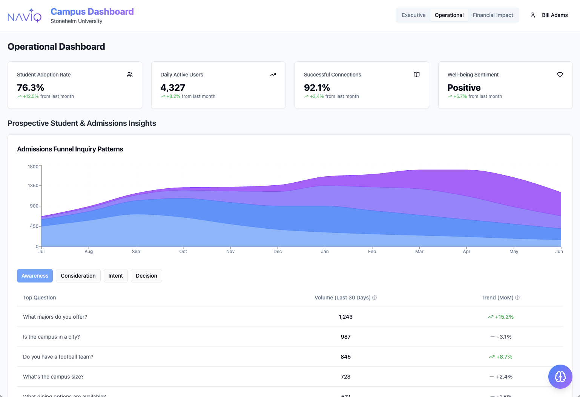Enable the Intent funnel stage filter
Image resolution: width=580 pixels, height=397 pixels.
pyautogui.click(x=115, y=276)
